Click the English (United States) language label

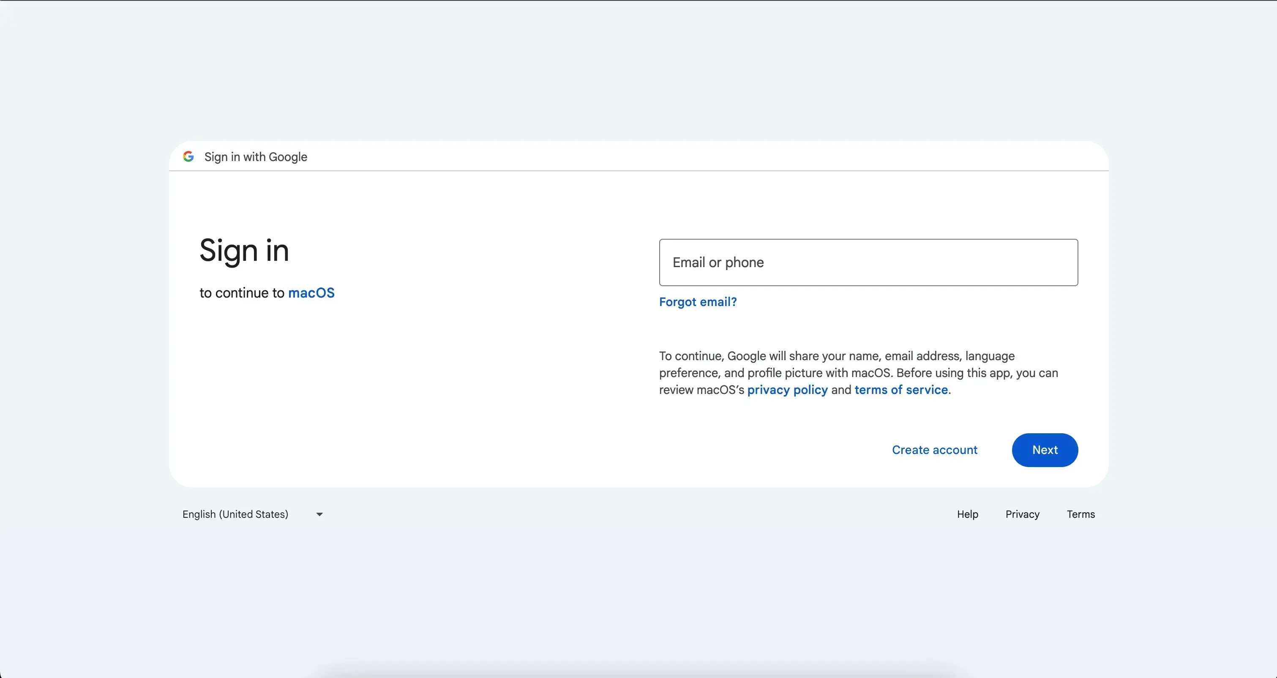click(235, 514)
